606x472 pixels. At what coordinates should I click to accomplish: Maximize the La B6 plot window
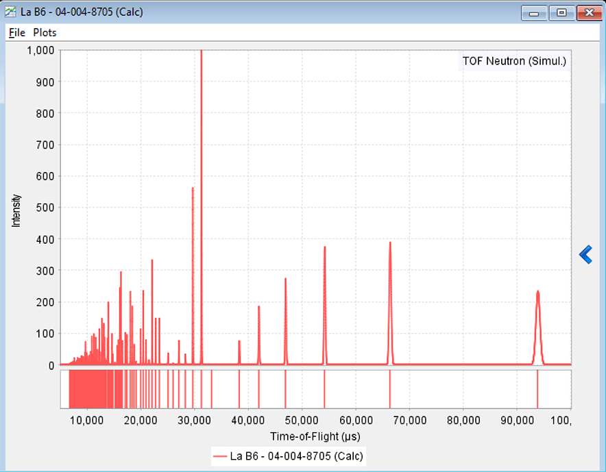(x=561, y=13)
